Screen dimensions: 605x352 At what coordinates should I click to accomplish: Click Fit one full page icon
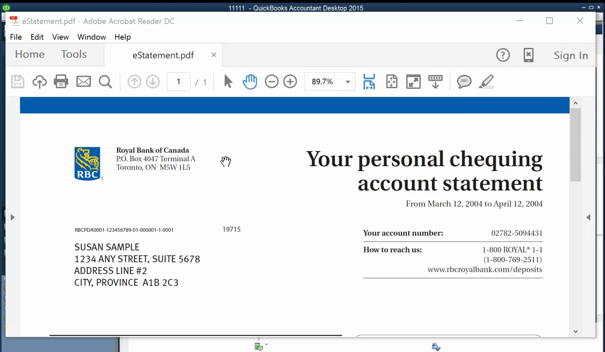coord(392,82)
